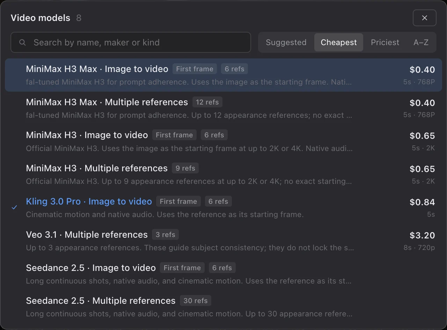The width and height of the screenshot is (447, 330).
Task: Click the 12 refs badge
Action: (207, 102)
